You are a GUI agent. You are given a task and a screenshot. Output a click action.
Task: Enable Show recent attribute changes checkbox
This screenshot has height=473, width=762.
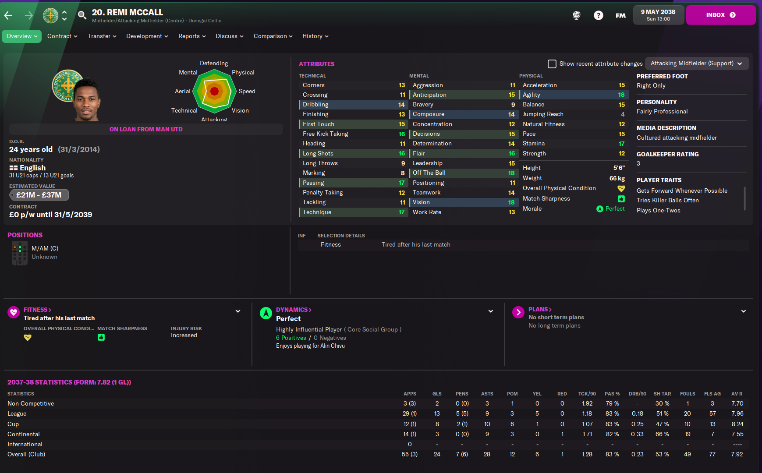tap(552, 64)
